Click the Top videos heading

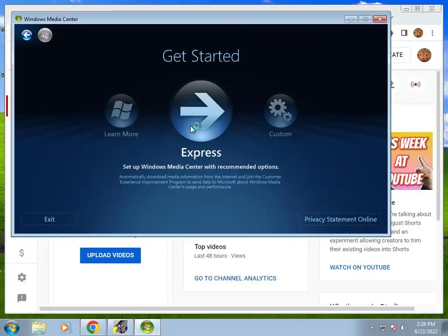pyautogui.click(x=210, y=247)
